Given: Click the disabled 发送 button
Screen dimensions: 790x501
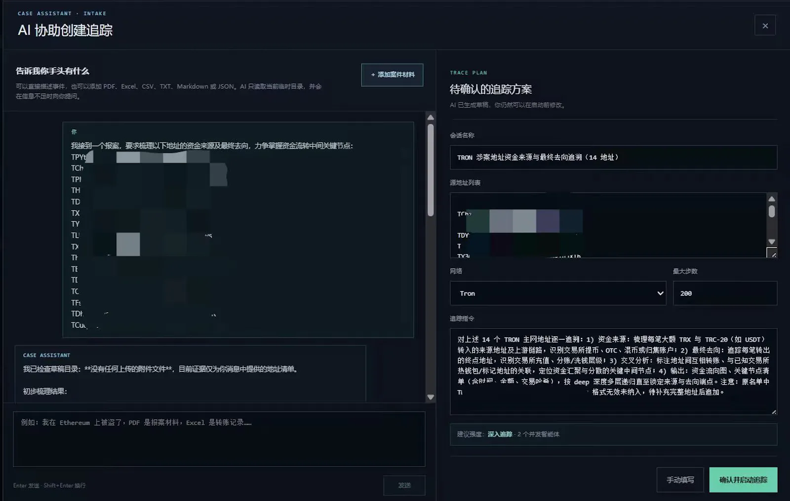Looking at the screenshot, I should (x=404, y=485).
